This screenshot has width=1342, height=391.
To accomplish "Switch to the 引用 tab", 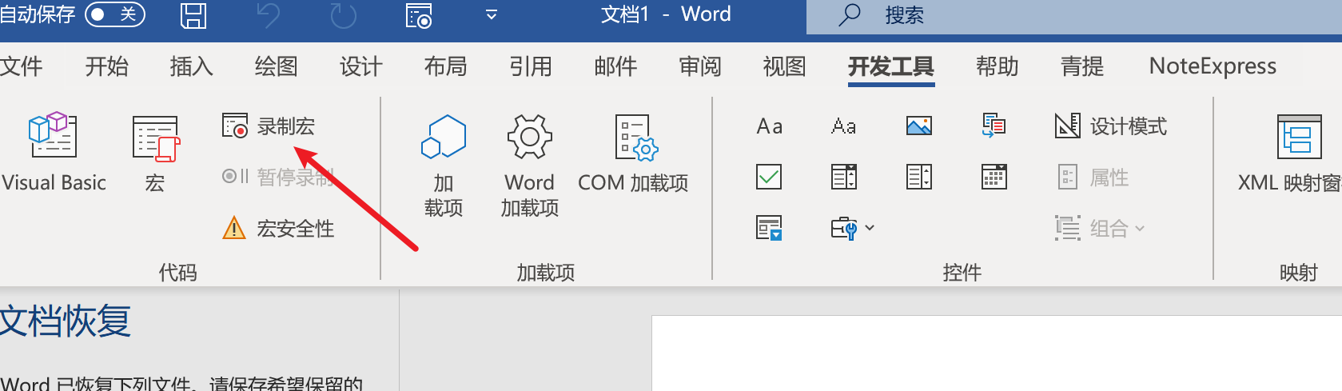I will click(531, 66).
